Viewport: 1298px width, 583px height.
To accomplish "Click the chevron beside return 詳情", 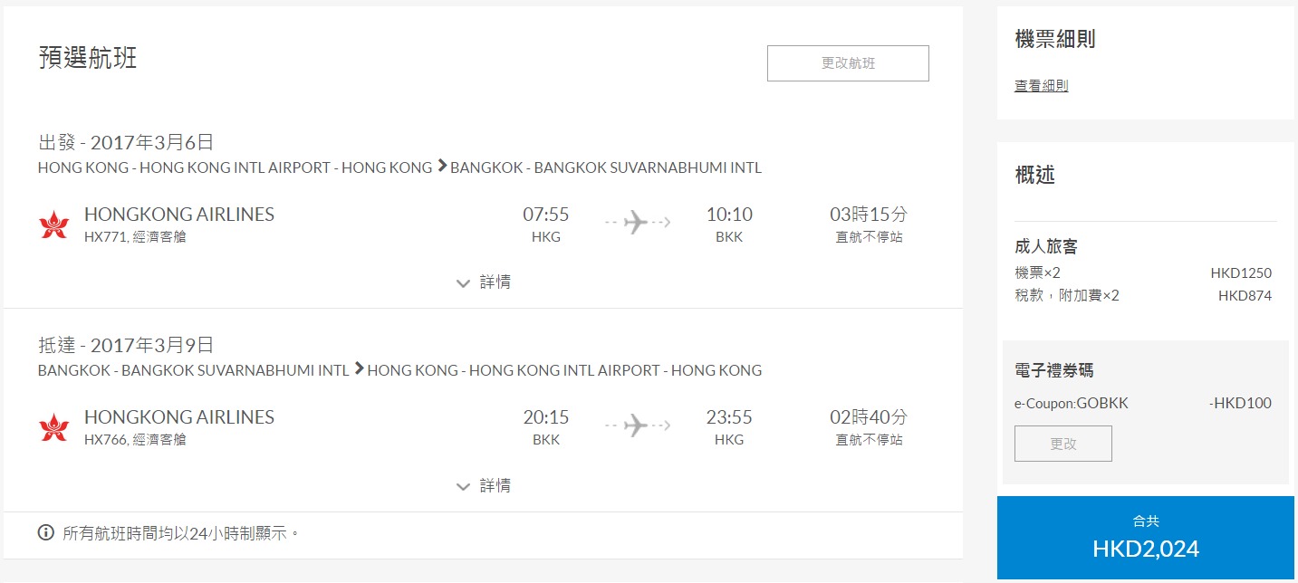I will (x=464, y=487).
